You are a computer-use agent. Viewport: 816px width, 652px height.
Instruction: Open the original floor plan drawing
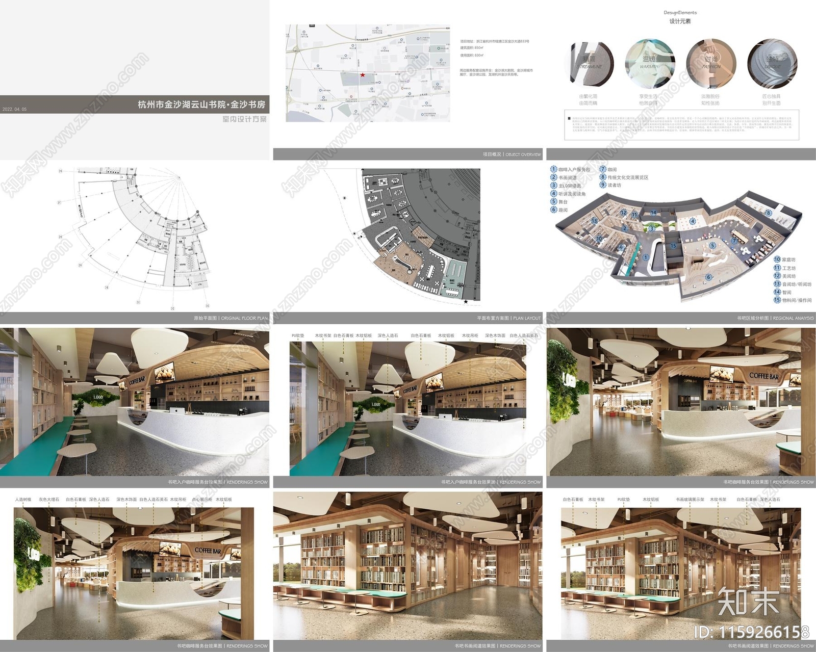[135, 238]
